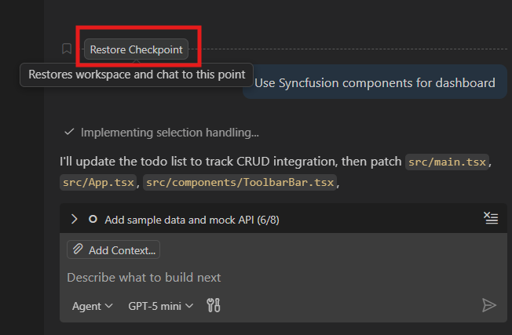Select the Syncfusion dashboard request message
The width and height of the screenshot is (512, 335).
coord(375,82)
